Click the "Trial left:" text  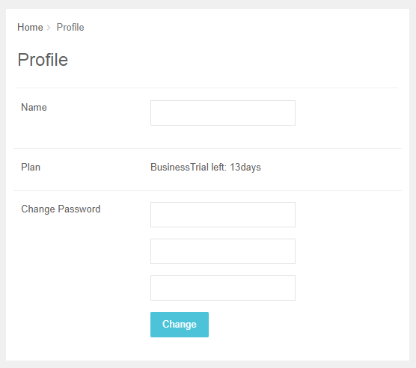tap(209, 168)
